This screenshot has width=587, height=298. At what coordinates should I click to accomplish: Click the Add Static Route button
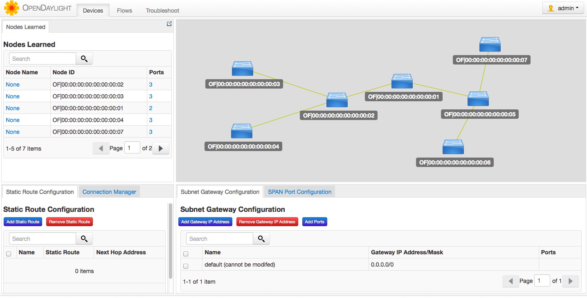pos(23,222)
